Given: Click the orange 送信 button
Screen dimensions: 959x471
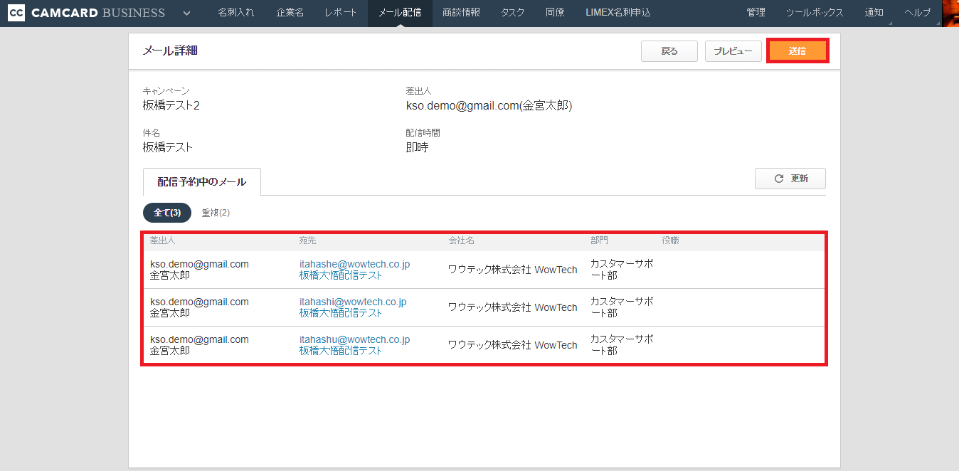Looking at the screenshot, I should tap(798, 51).
